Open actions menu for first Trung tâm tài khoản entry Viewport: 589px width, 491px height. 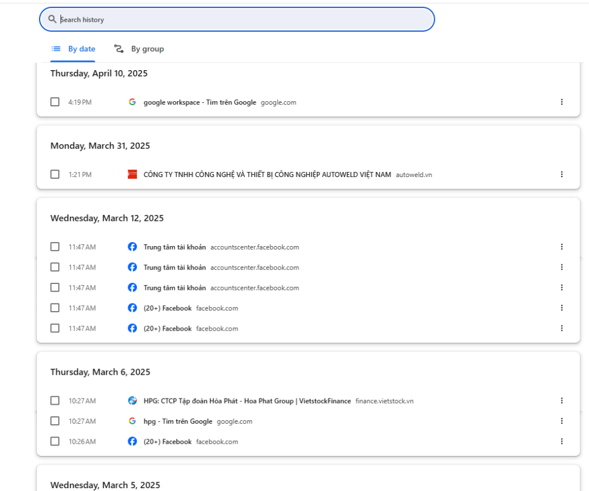[x=561, y=247]
